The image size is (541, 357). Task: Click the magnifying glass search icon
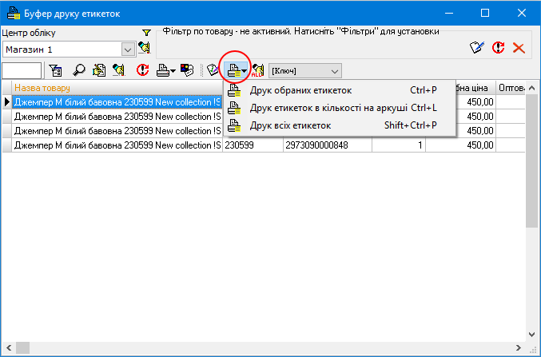point(79,70)
